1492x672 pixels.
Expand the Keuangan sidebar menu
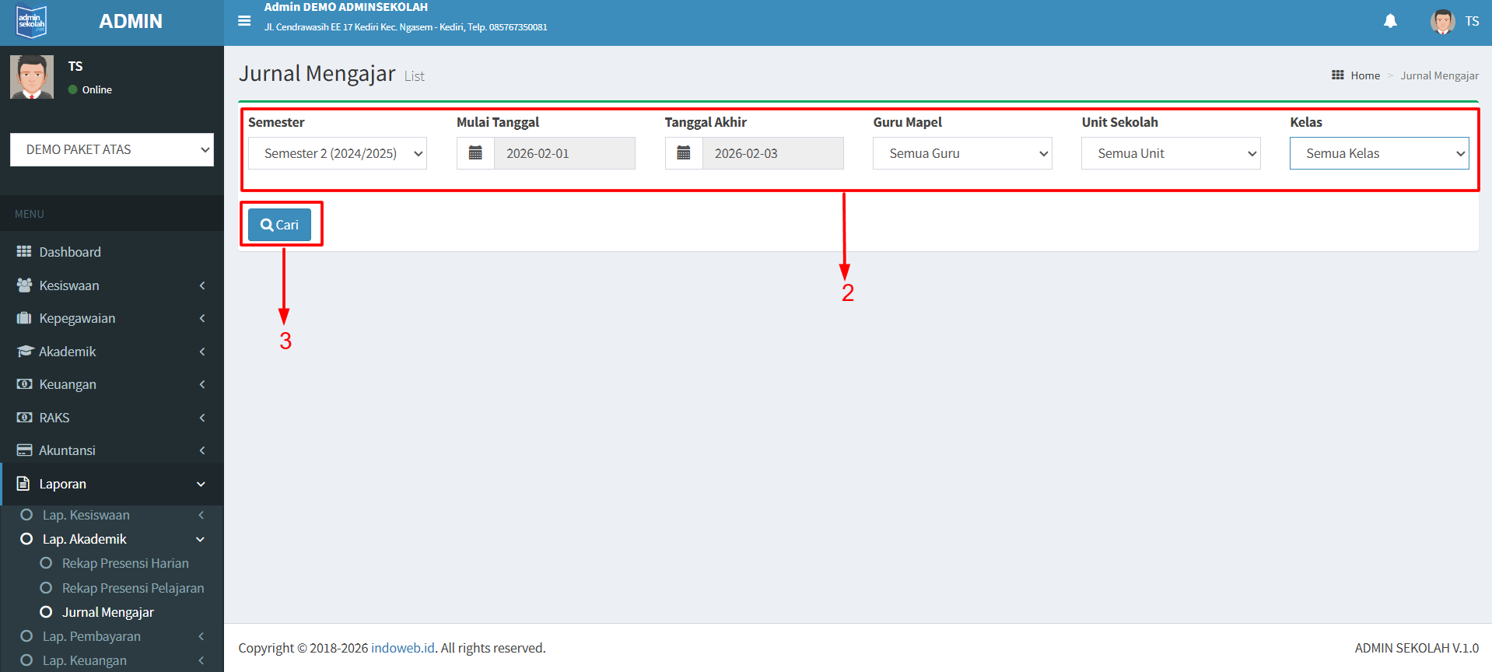click(68, 384)
